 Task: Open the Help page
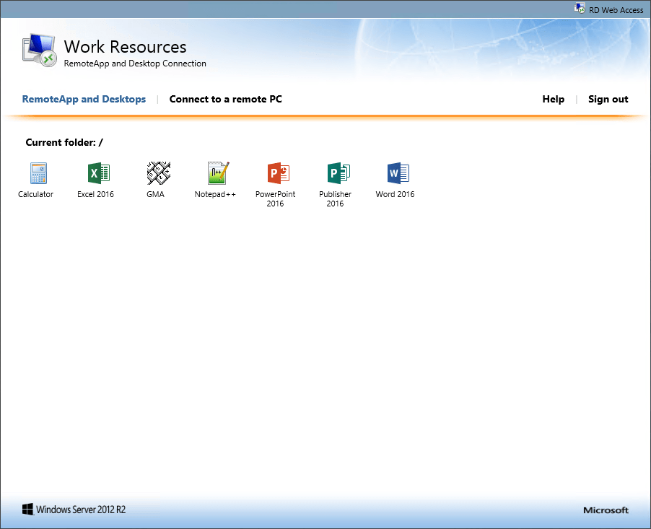(x=553, y=99)
